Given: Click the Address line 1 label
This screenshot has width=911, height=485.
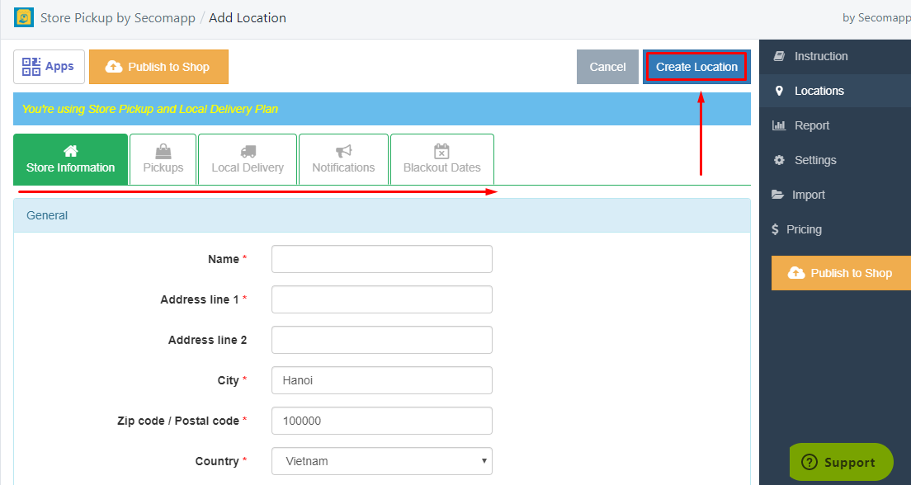Looking at the screenshot, I should click(200, 299).
